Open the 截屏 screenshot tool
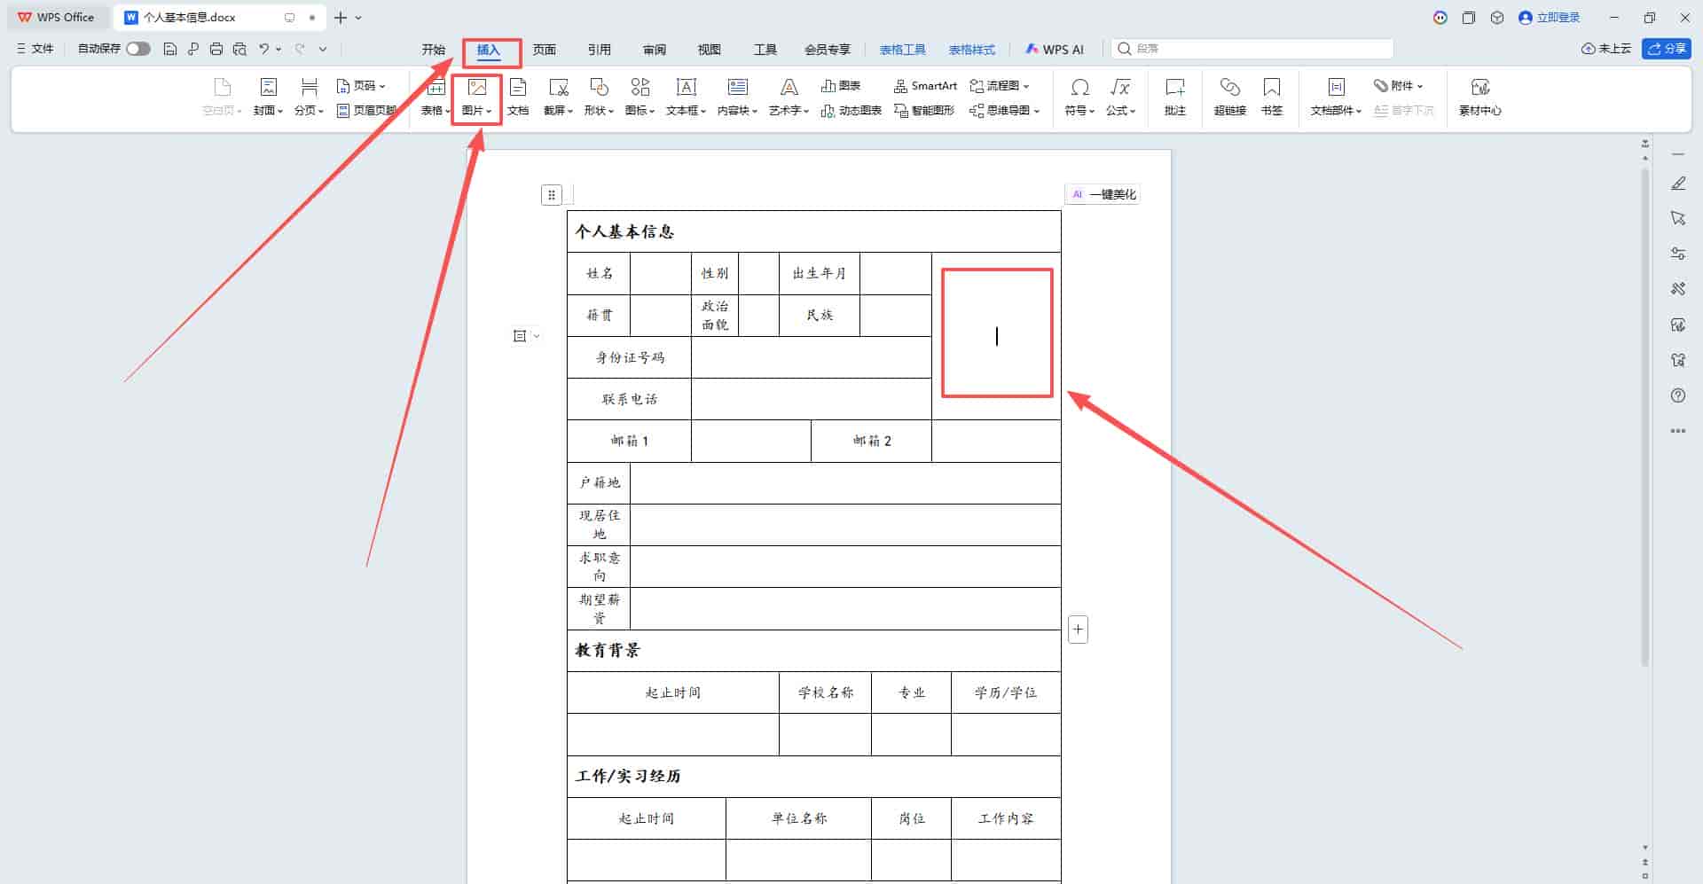The image size is (1703, 884). pyautogui.click(x=558, y=97)
